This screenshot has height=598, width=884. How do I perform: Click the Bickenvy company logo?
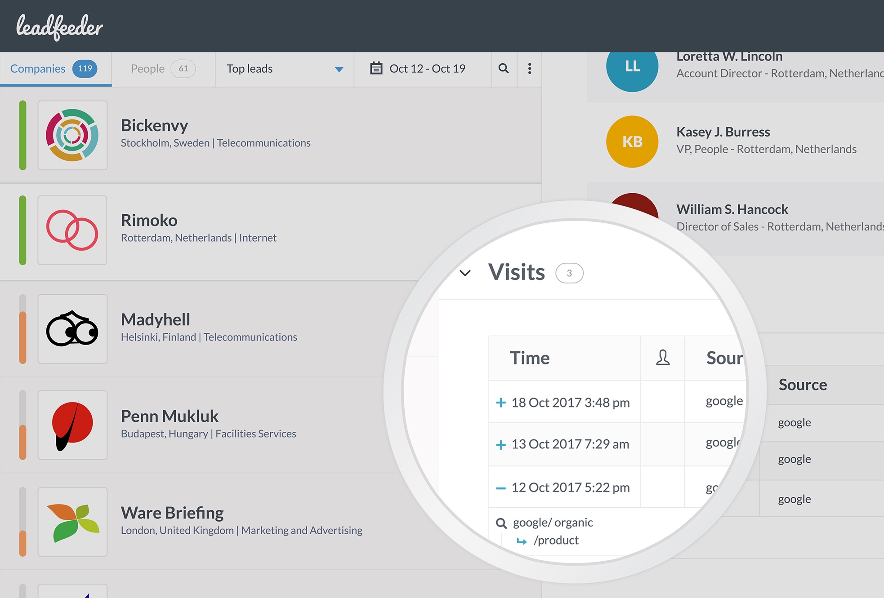72,135
